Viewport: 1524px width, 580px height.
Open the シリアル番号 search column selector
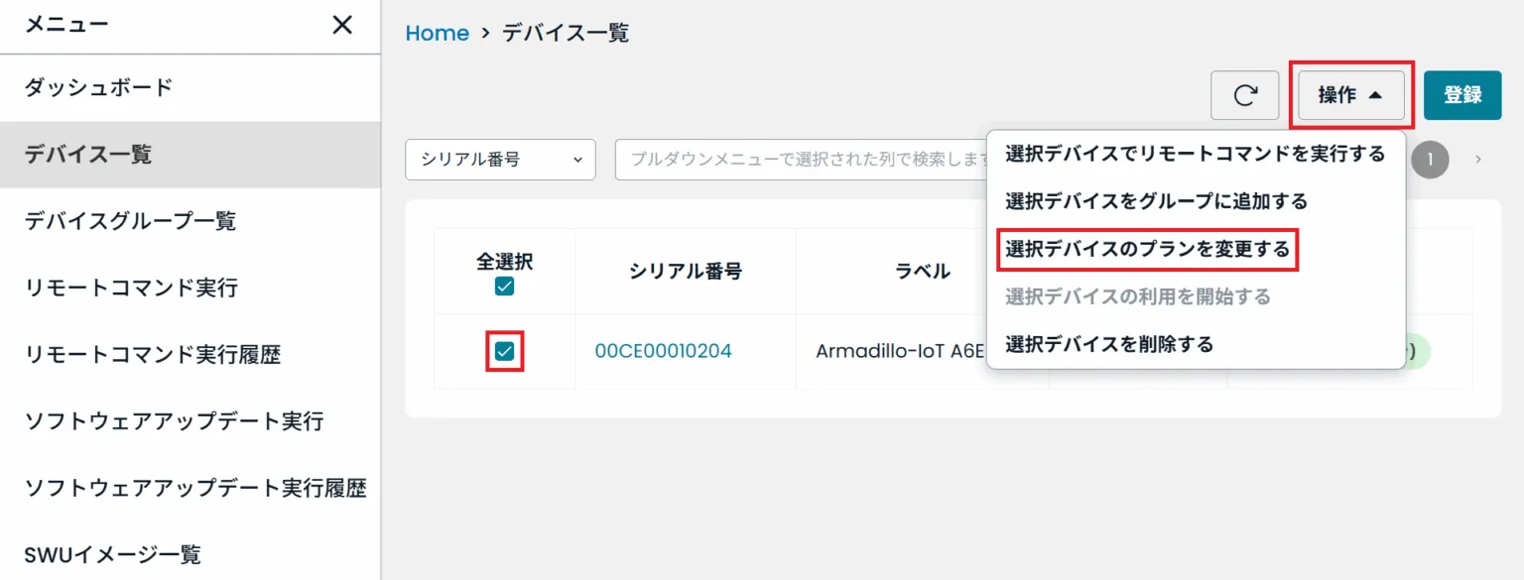500,160
